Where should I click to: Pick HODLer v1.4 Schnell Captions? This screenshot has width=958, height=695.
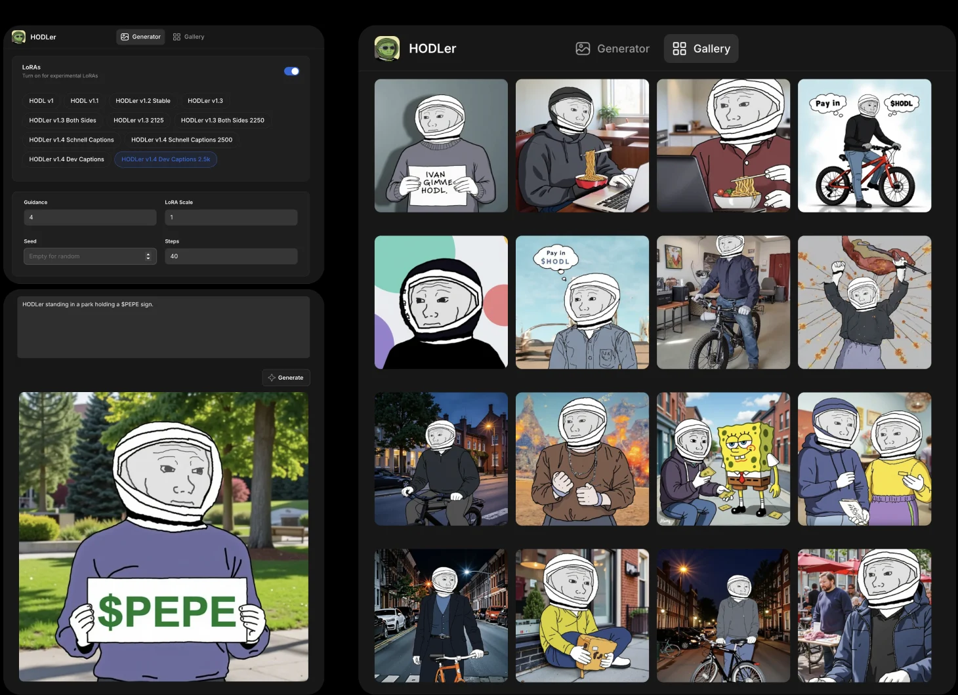[x=72, y=140]
